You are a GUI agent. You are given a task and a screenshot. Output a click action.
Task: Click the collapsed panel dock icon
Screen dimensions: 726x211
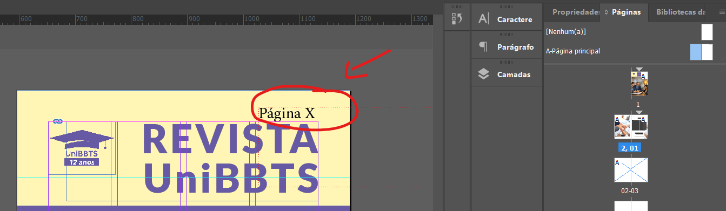457,19
